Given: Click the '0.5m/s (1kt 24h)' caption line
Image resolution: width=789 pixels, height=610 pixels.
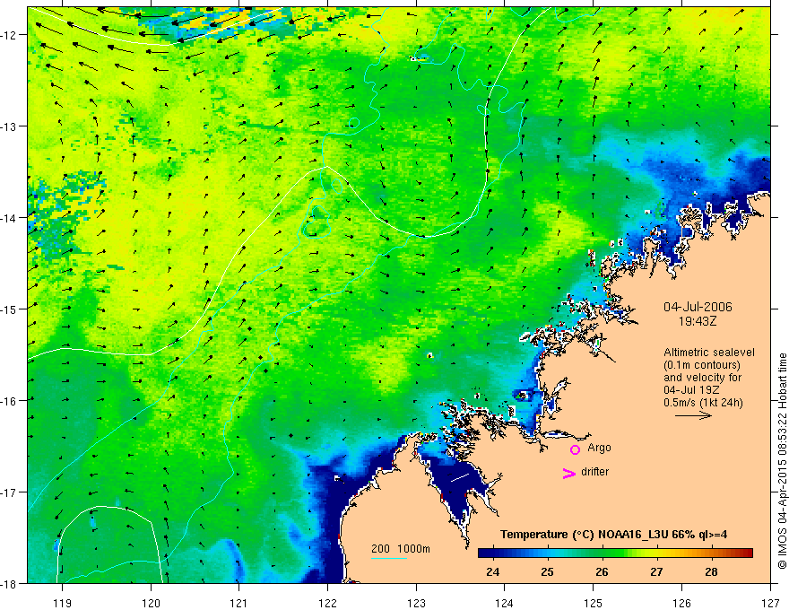Looking at the screenshot, I should (703, 403).
